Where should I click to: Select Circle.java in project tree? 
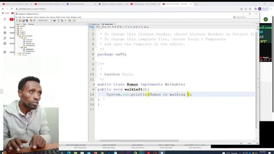(29, 40)
